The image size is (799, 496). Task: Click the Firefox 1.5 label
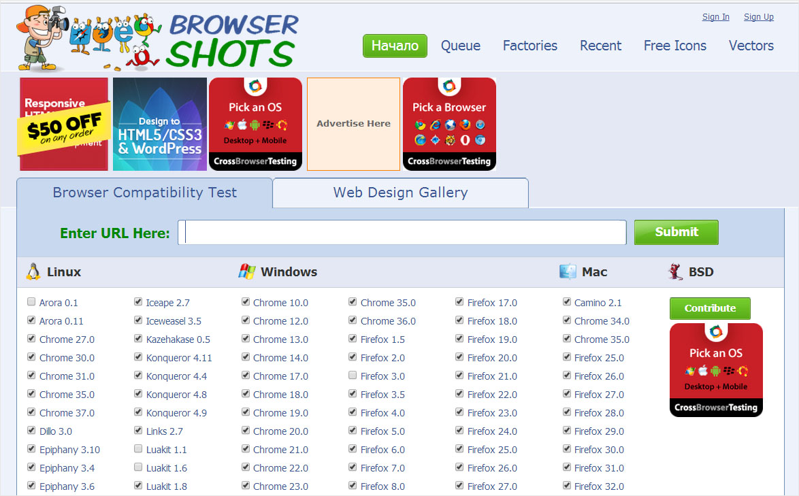(x=382, y=339)
